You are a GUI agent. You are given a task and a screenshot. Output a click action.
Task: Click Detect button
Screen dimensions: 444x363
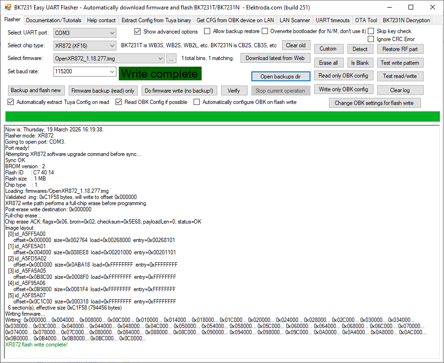[360, 49]
